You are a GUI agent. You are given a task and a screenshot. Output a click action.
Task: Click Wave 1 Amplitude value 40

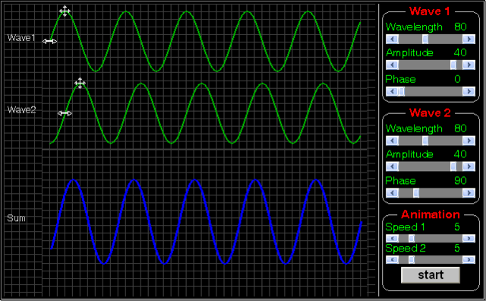460,52
